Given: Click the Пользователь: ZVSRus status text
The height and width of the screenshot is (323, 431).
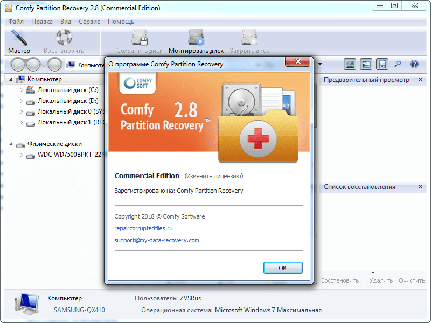Looking at the screenshot, I should click(x=168, y=298).
